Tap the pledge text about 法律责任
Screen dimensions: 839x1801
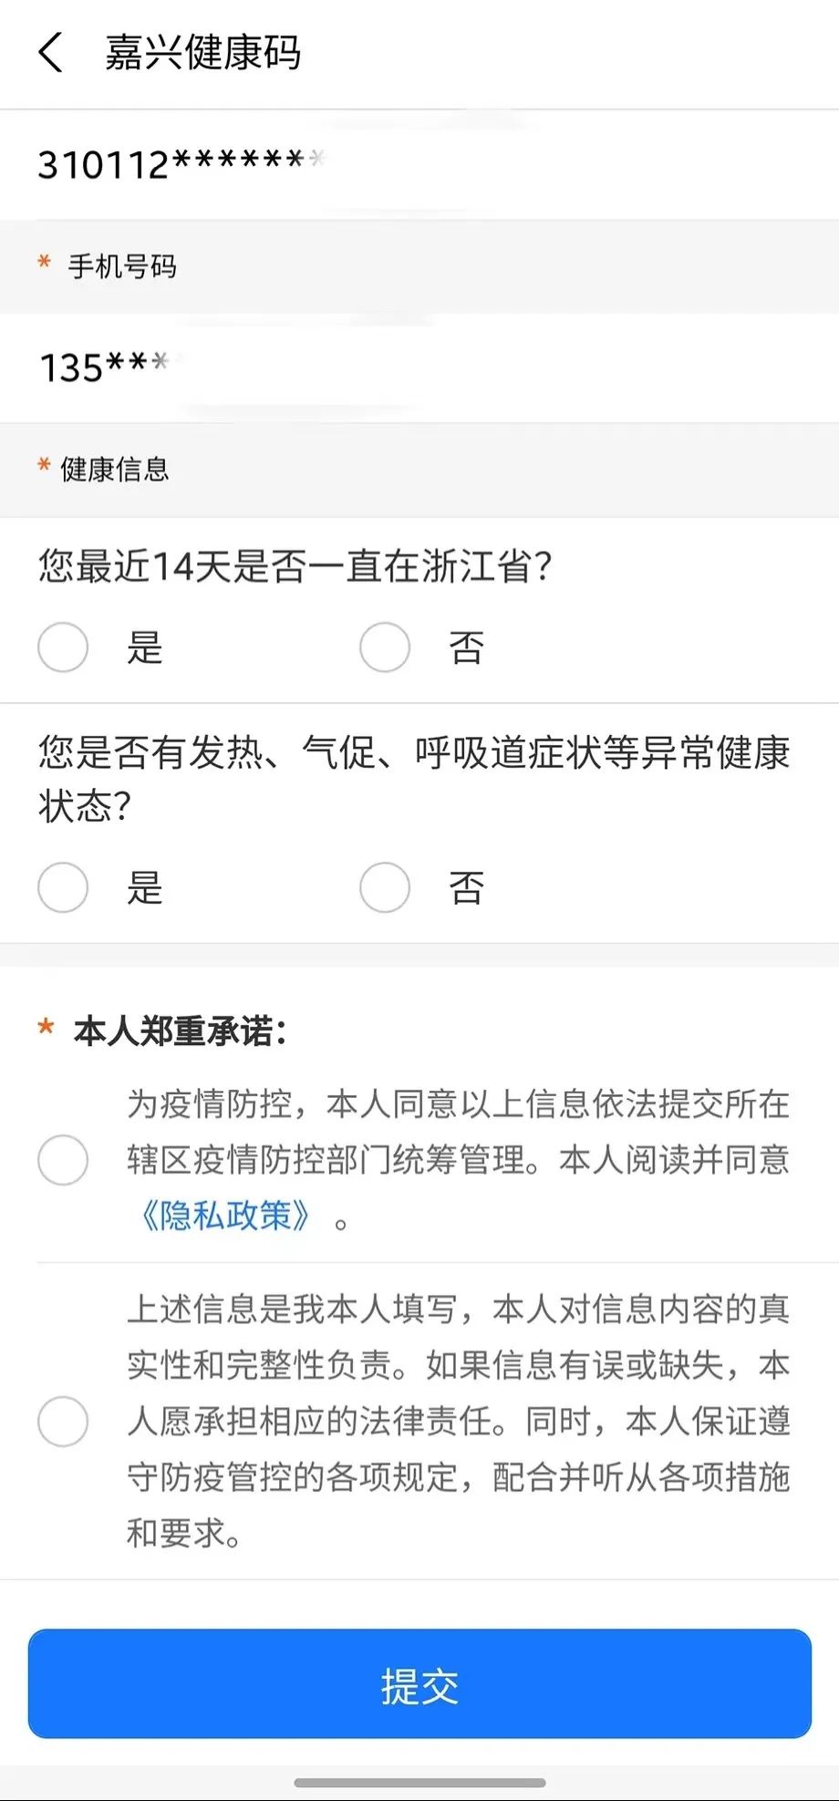pyautogui.click(x=458, y=1421)
